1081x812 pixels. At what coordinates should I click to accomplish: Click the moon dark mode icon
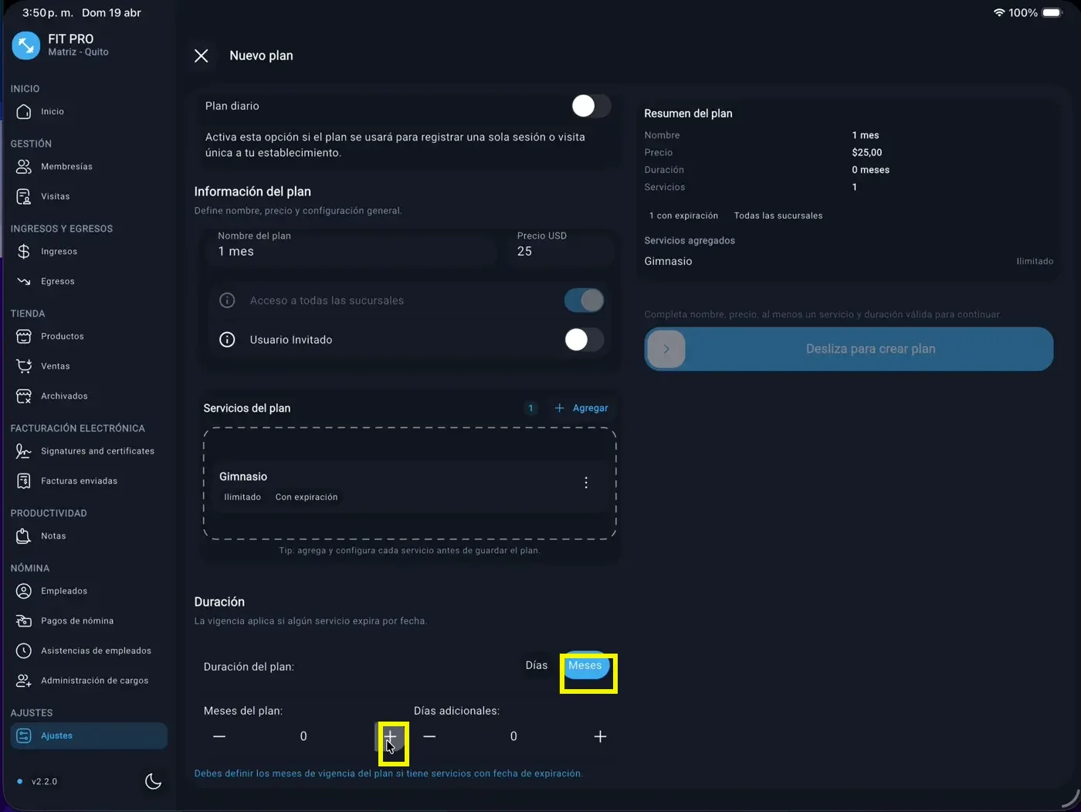click(x=153, y=781)
